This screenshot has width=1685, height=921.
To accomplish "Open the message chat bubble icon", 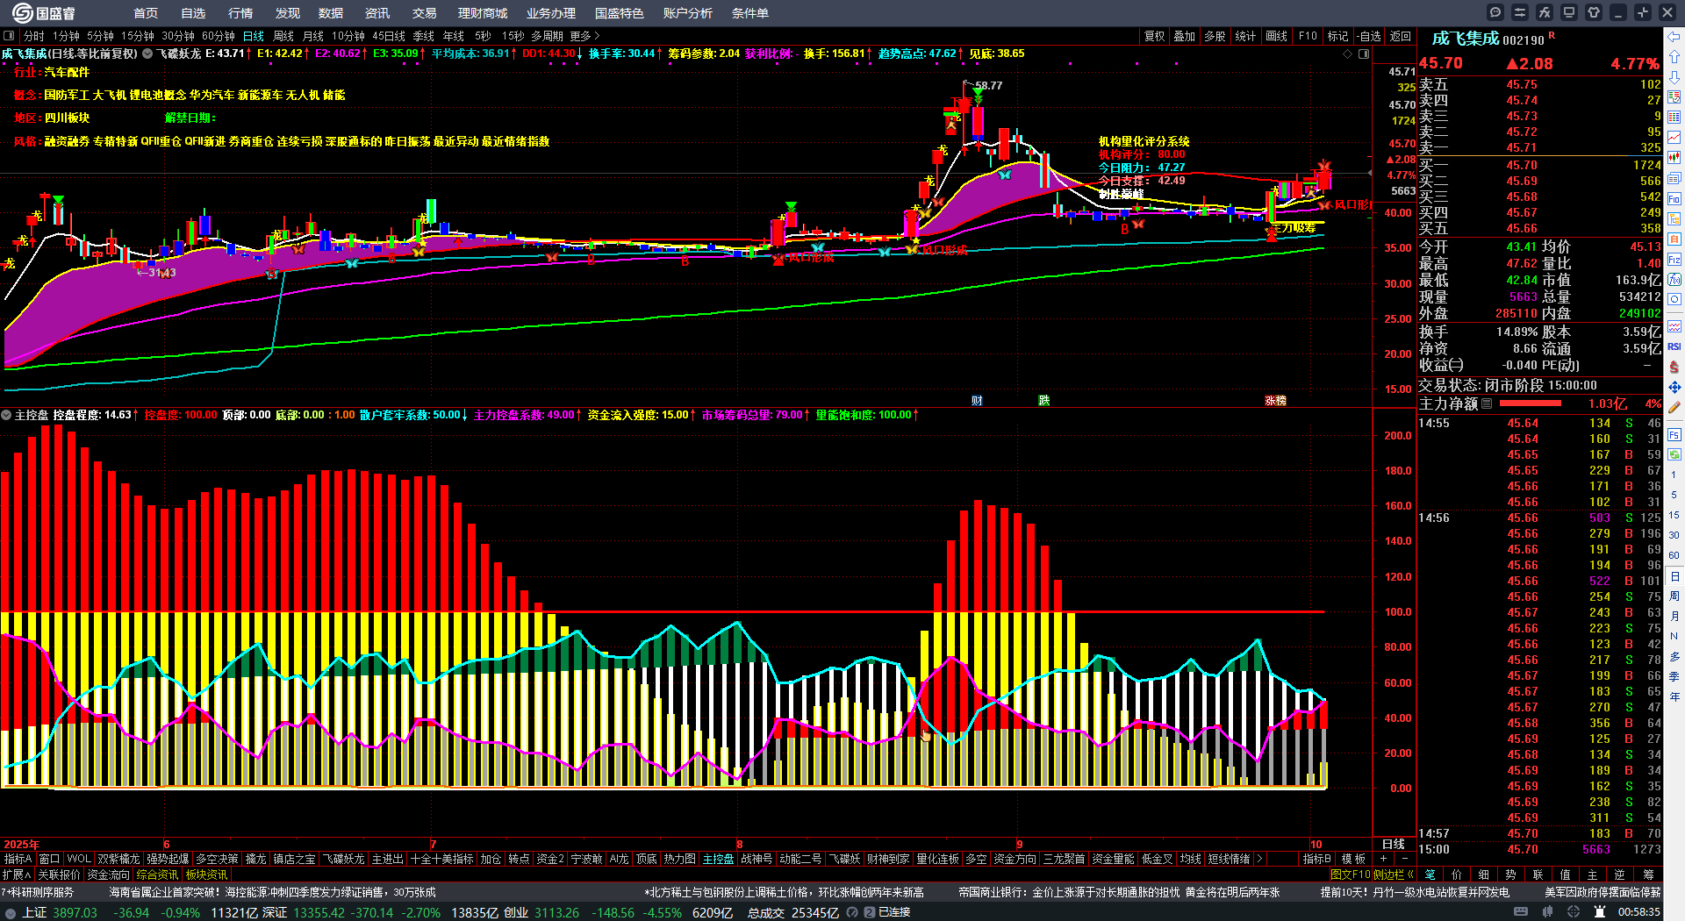I will point(1495,12).
